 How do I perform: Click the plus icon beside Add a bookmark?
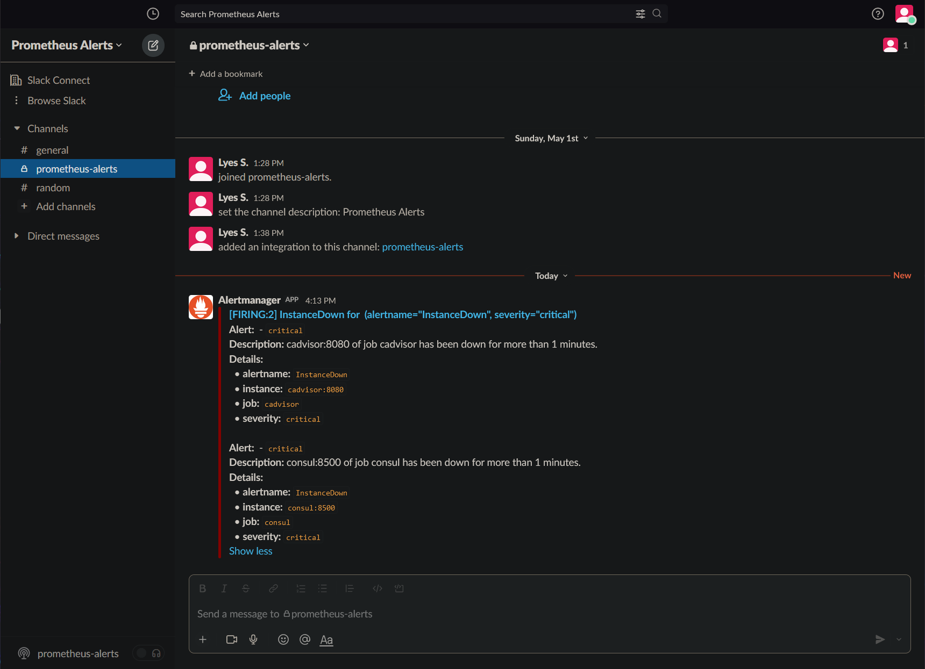192,74
